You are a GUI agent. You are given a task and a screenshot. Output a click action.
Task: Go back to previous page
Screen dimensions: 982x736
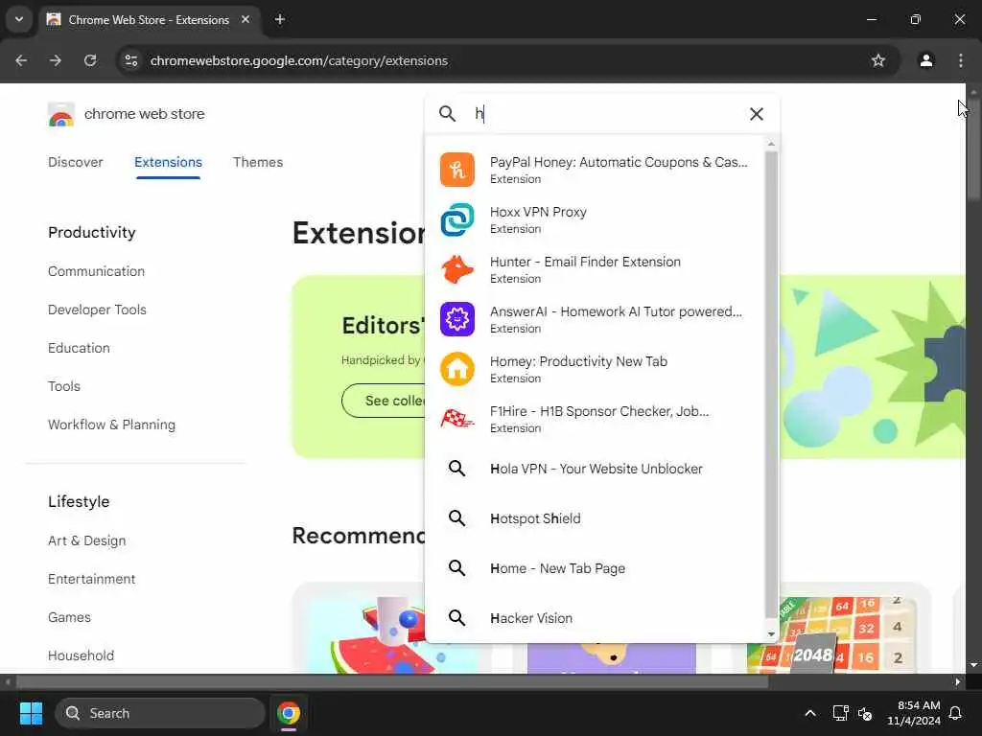(21, 60)
